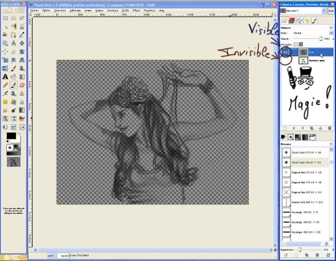Image resolution: width=336 pixels, height=261 pixels.
Task: Switch to the Undo History tab
Action: (x=307, y=21)
